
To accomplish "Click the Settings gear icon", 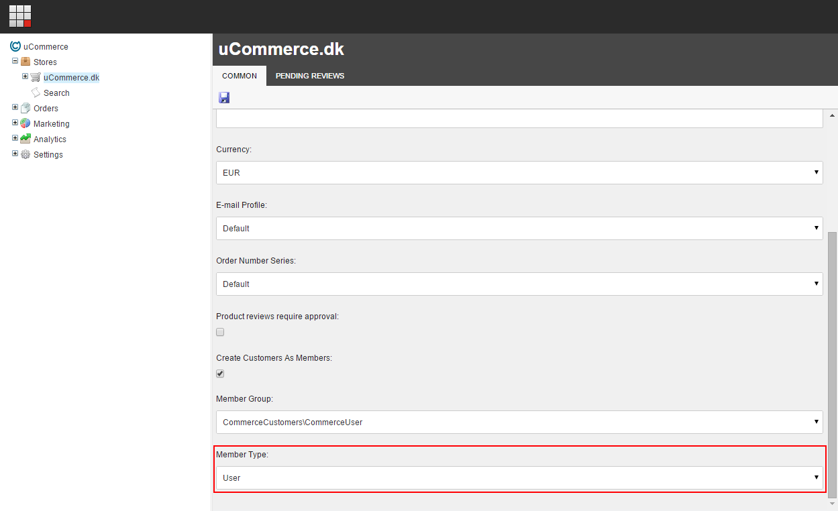I will point(25,154).
